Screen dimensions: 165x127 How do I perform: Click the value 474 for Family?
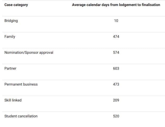click(x=116, y=37)
